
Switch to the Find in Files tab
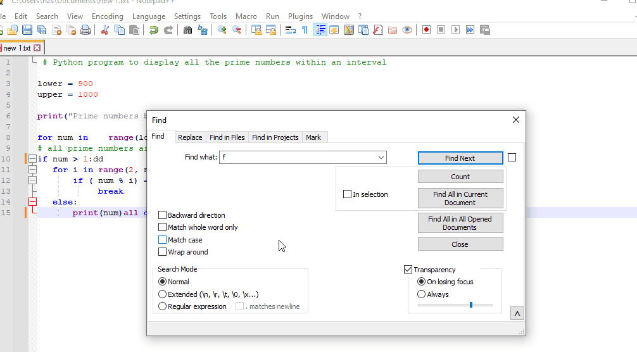[227, 137]
